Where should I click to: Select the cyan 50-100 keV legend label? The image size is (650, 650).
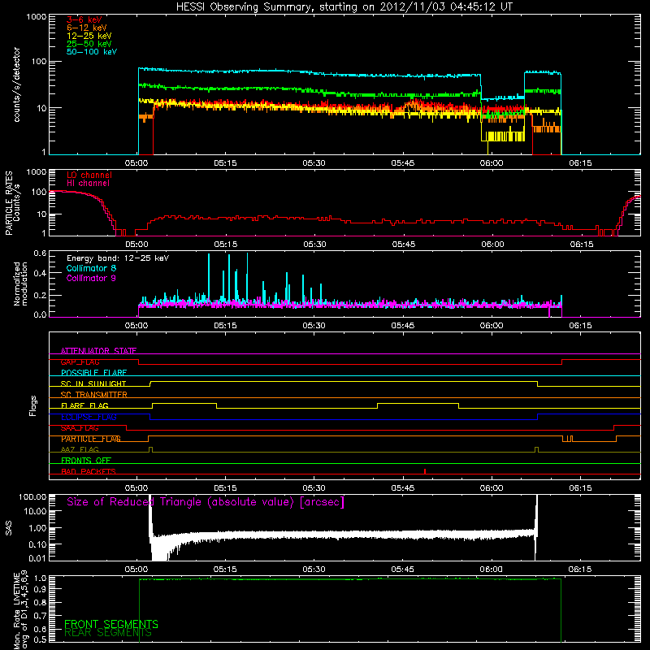pos(92,52)
